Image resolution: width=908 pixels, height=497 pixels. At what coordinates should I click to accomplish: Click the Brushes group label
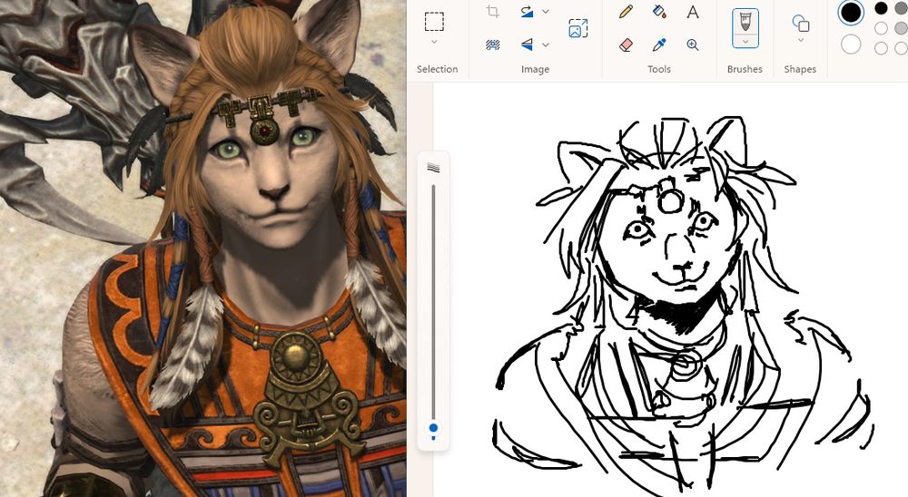coord(745,70)
